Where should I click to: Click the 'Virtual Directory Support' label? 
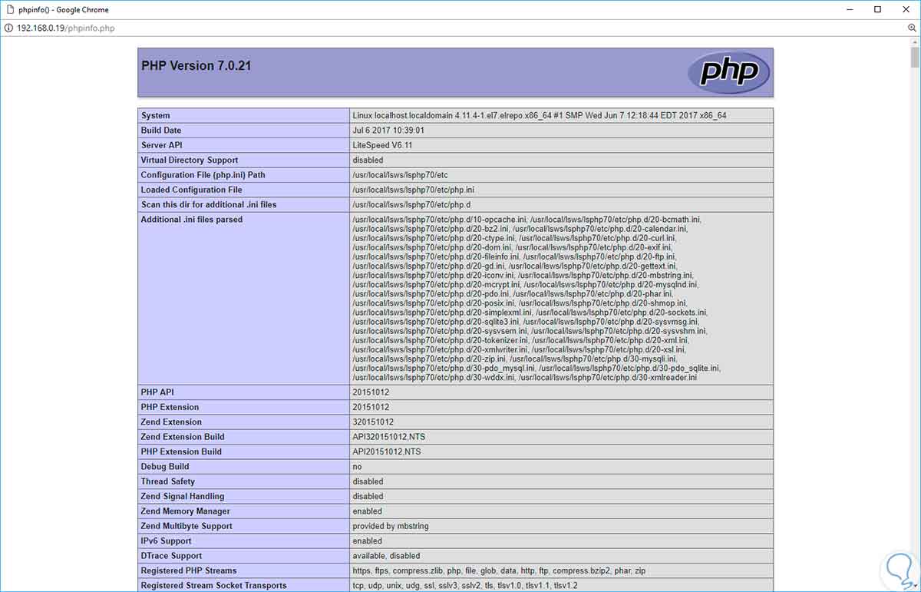tap(190, 160)
